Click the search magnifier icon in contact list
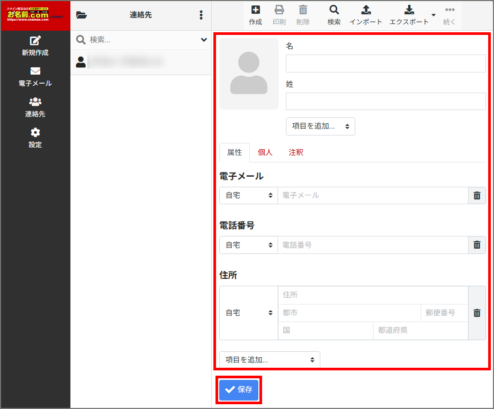The width and height of the screenshot is (494, 409). [x=80, y=40]
